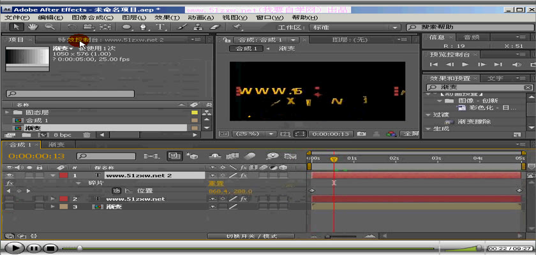Viewport: 536px width, 255px height.
Task: Enable motion blur icon in timeline
Action: (250, 156)
